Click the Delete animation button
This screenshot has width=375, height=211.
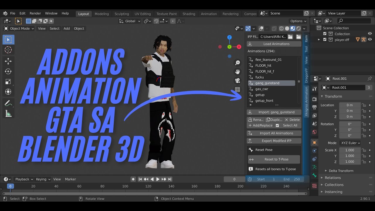point(292,120)
